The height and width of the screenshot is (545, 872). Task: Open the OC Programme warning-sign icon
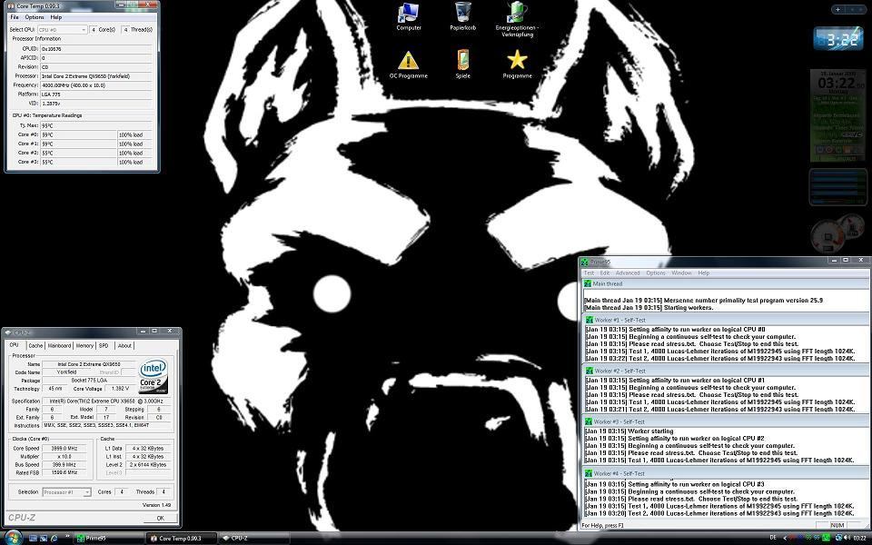pyautogui.click(x=408, y=64)
